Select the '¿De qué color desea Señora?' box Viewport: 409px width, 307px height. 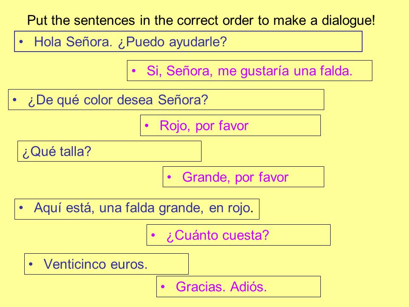[166, 99]
